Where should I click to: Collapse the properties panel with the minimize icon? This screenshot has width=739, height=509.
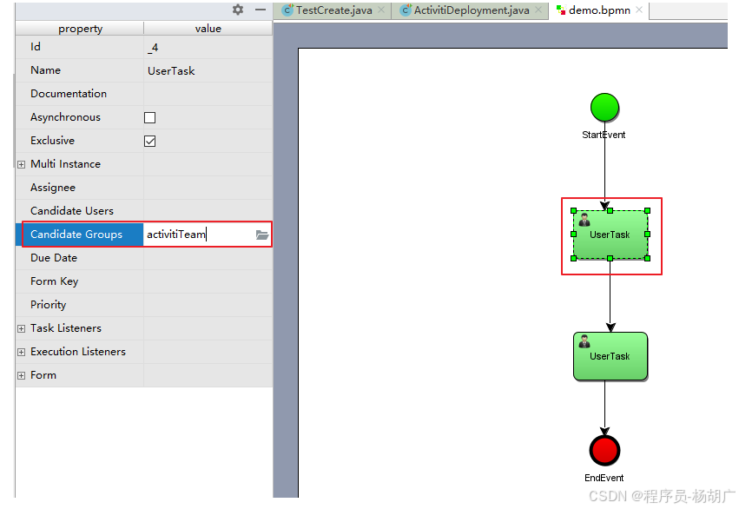pos(259,10)
